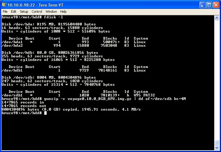The image size is (221, 152).
Task: Click the Tera Term icon in title bar
Action: click(4, 5)
